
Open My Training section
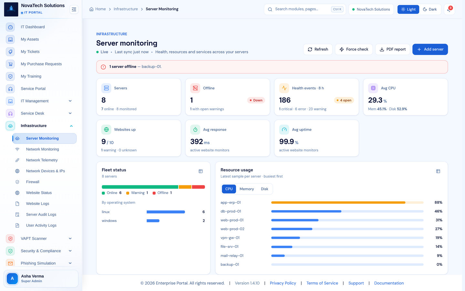(x=41, y=76)
